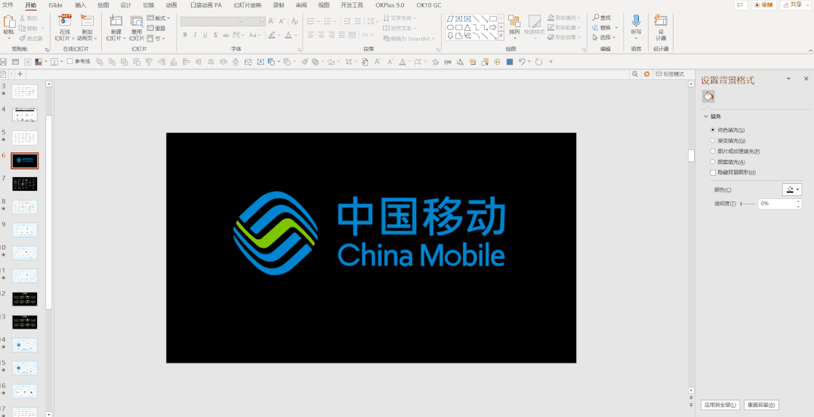The height and width of the screenshot is (417, 814).
Task: Click the Paste (粘贴) icon
Action: [8, 22]
